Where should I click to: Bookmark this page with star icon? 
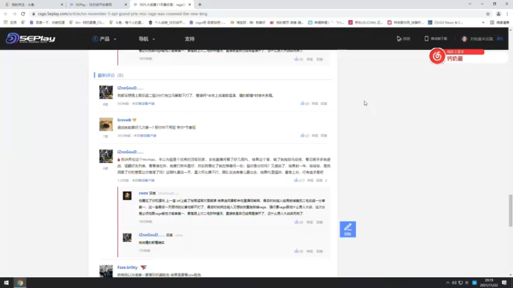488,13
